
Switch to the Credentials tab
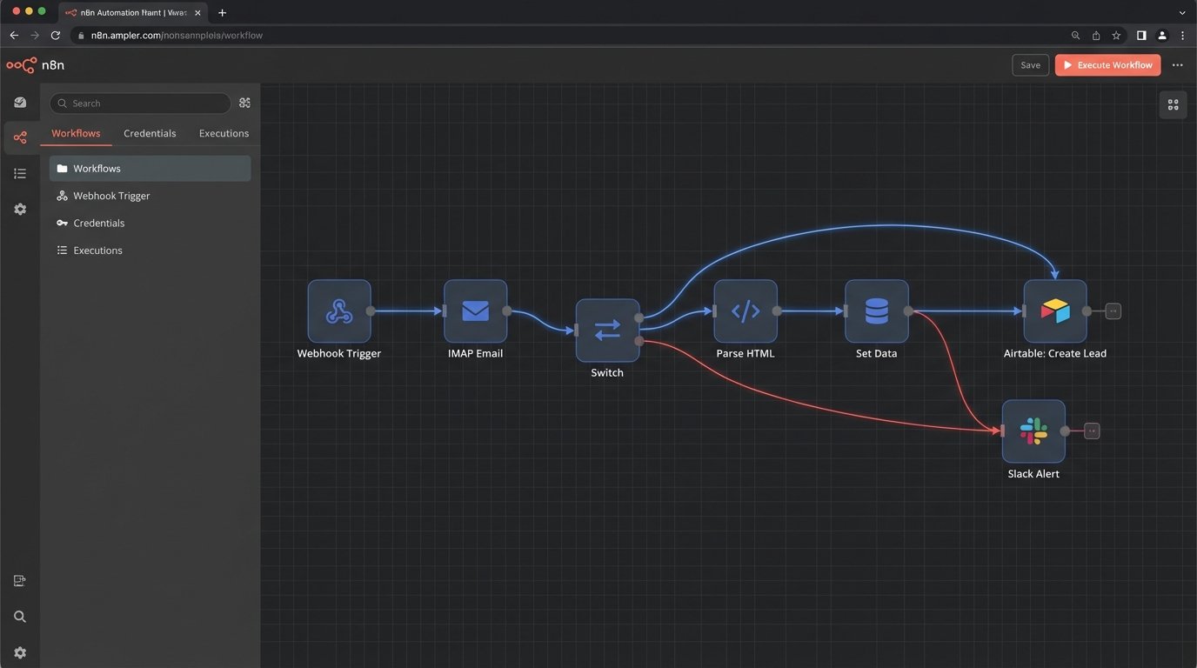click(149, 133)
